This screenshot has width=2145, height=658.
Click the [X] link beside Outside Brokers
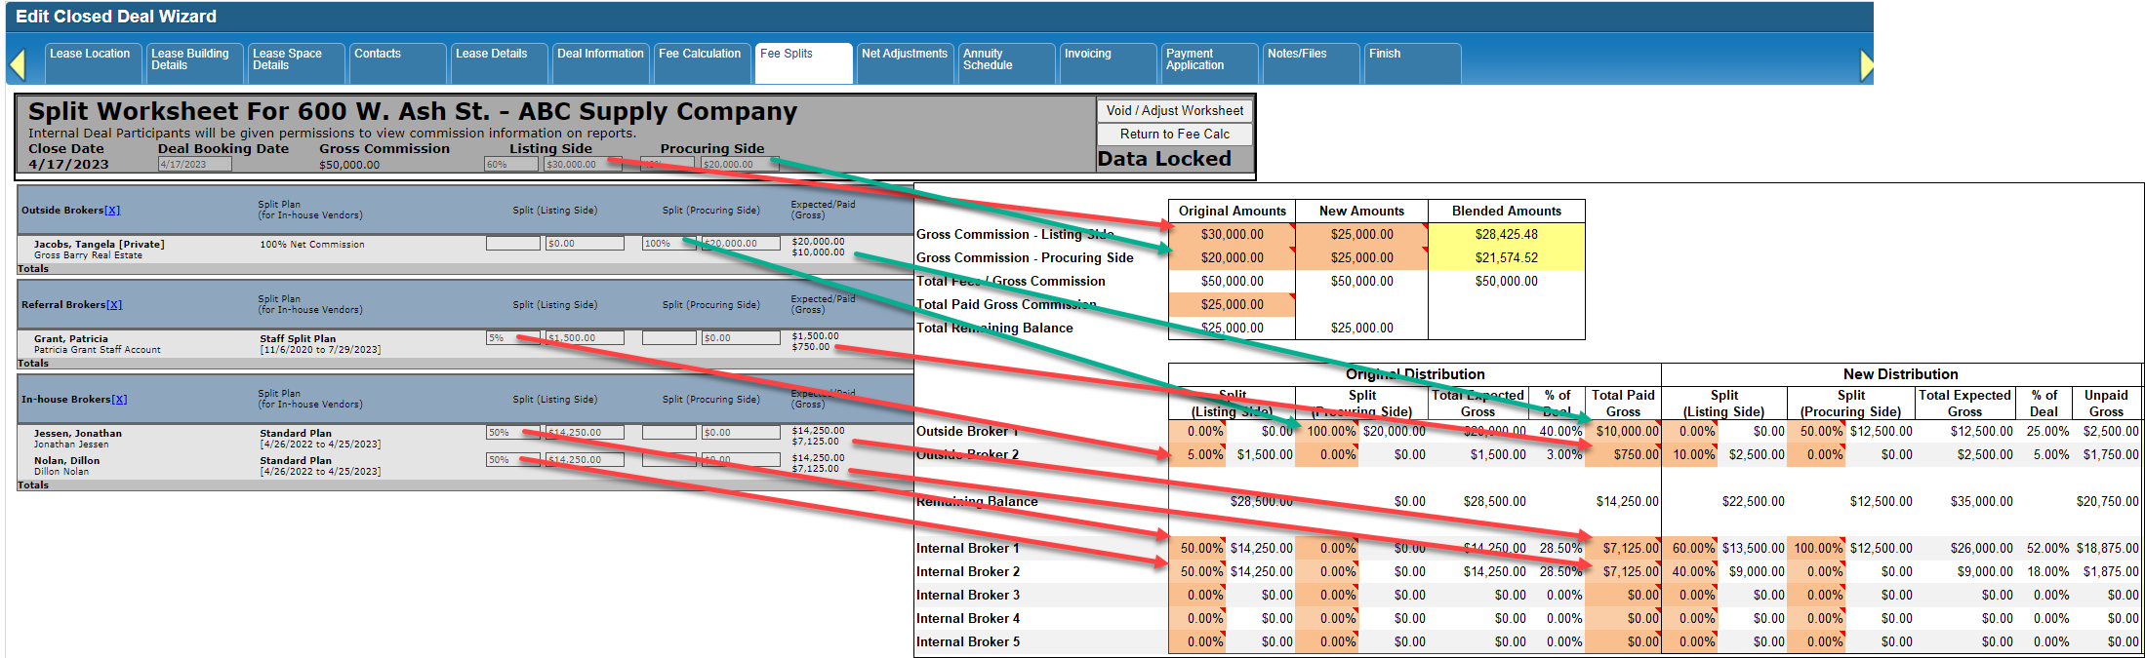[112, 211]
